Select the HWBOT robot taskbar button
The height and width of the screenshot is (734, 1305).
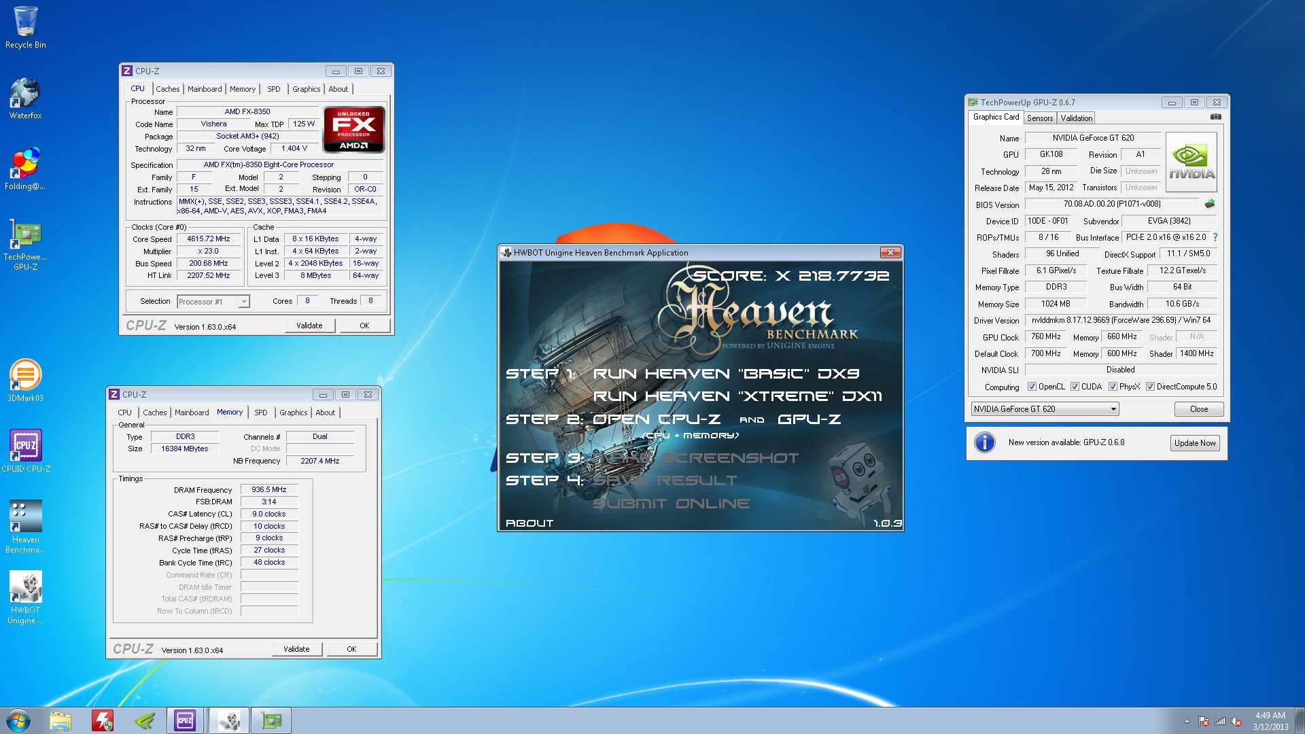click(228, 720)
